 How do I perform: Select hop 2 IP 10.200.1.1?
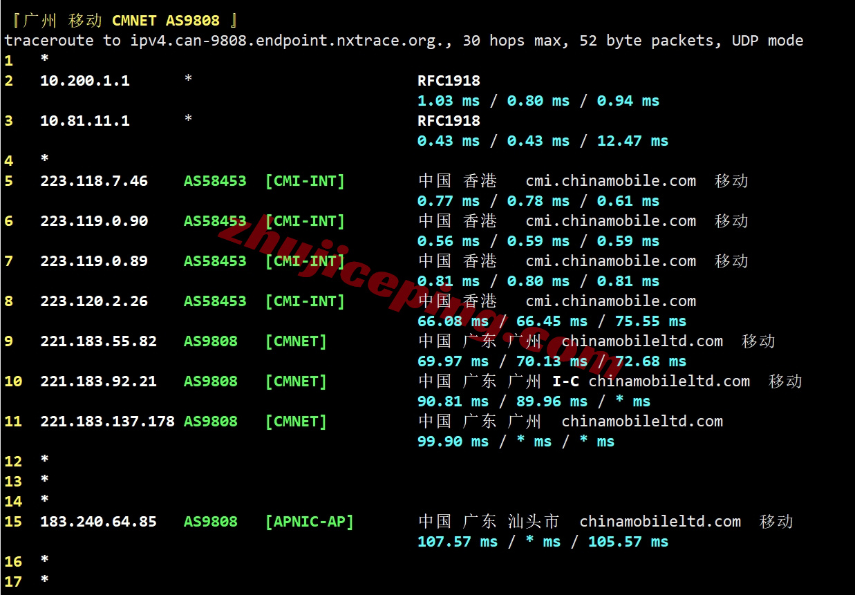click(x=85, y=81)
